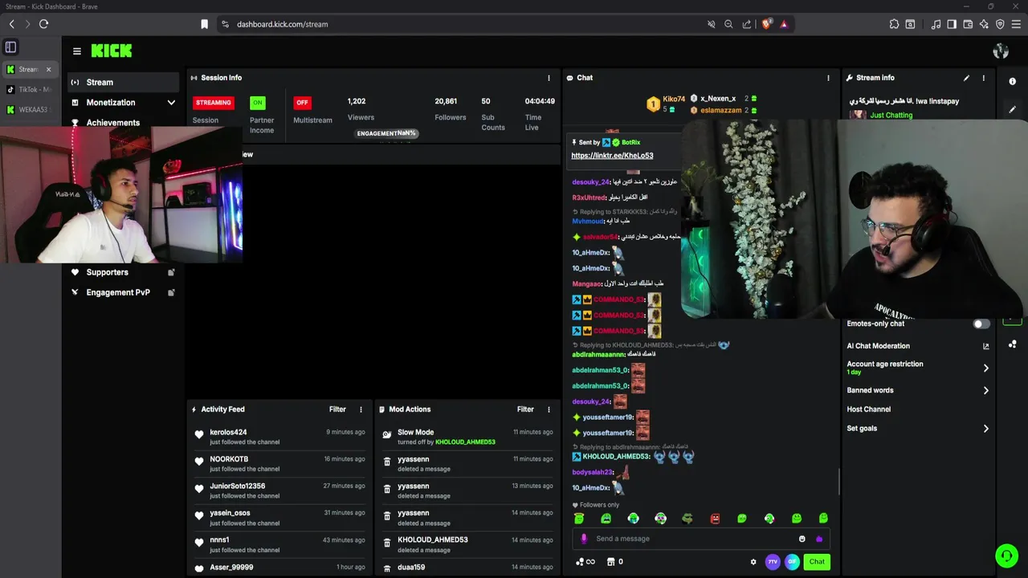Viewport: 1028px width, 578px height.
Task: Open Activity Feed three-dot menu
Action: click(x=361, y=409)
